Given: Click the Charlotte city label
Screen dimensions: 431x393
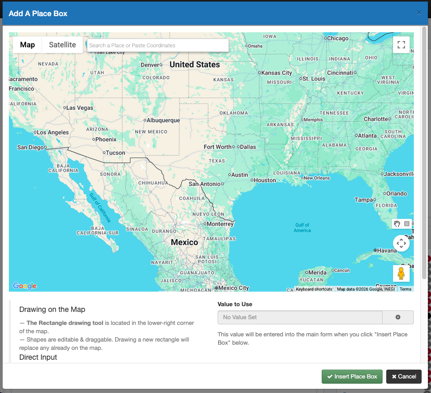Looking at the screenshot, I should (x=376, y=119).
